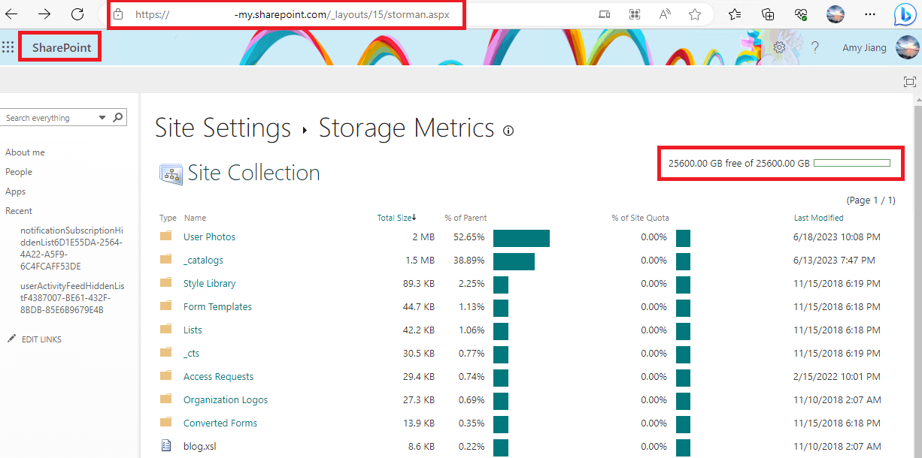Open the search scope dropdown arrow
This screenshot has width=922, height=458.
[102, 117]
